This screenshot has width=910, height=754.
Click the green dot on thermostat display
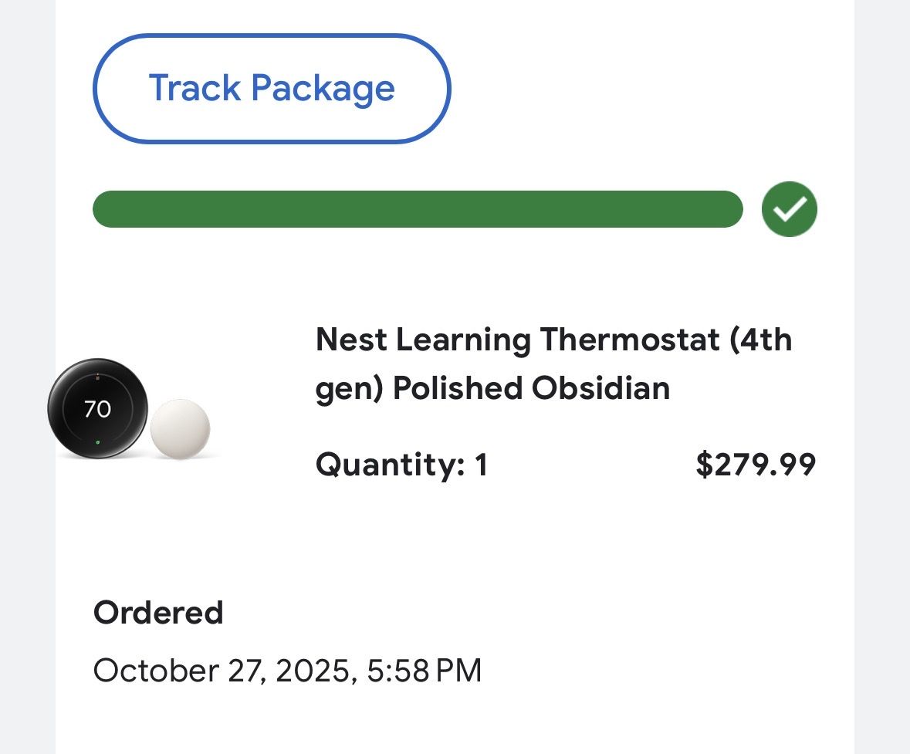tap(97, 443)
